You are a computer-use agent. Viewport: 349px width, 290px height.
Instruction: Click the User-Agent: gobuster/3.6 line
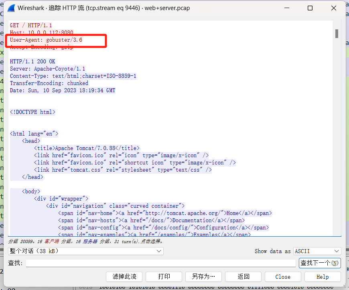click(46, 40)
